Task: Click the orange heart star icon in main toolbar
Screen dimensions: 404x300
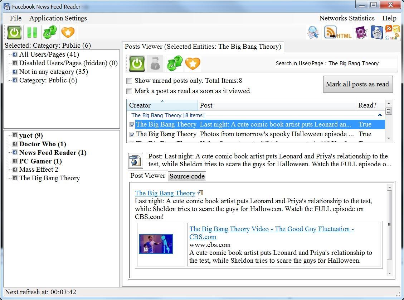Action: 68,33
